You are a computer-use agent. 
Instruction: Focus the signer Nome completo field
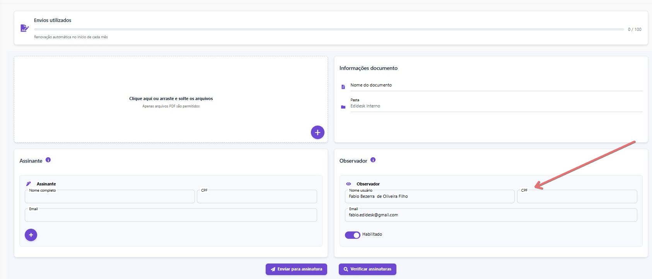109,197
